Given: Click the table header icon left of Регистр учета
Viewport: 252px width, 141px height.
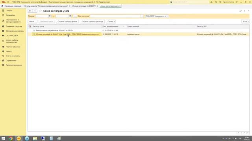Looking at the screenshot, I should click(x=30, y=26).
